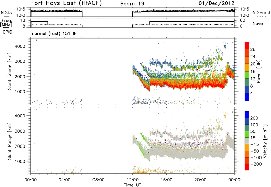Click the left '10^5' noise axis tick
This screenshot has width=271, height=187.
click(21, 9)
